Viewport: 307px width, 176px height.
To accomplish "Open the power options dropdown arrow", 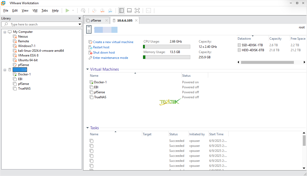I will (73, 11).
